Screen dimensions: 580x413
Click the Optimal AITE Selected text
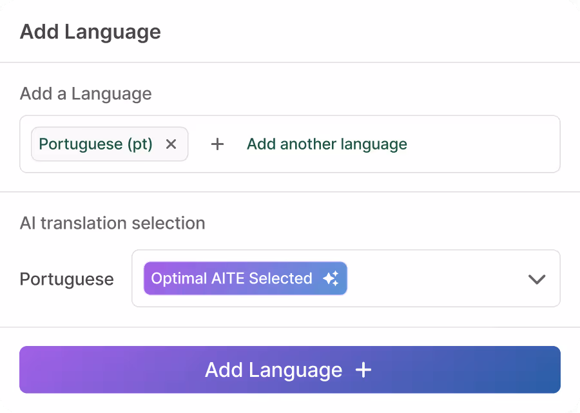[231, 278]
